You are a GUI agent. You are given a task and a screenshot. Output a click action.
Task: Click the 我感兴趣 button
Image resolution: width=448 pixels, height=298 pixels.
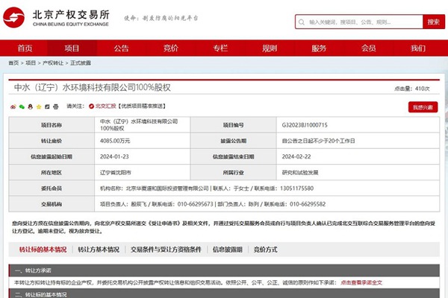point(422,107)
